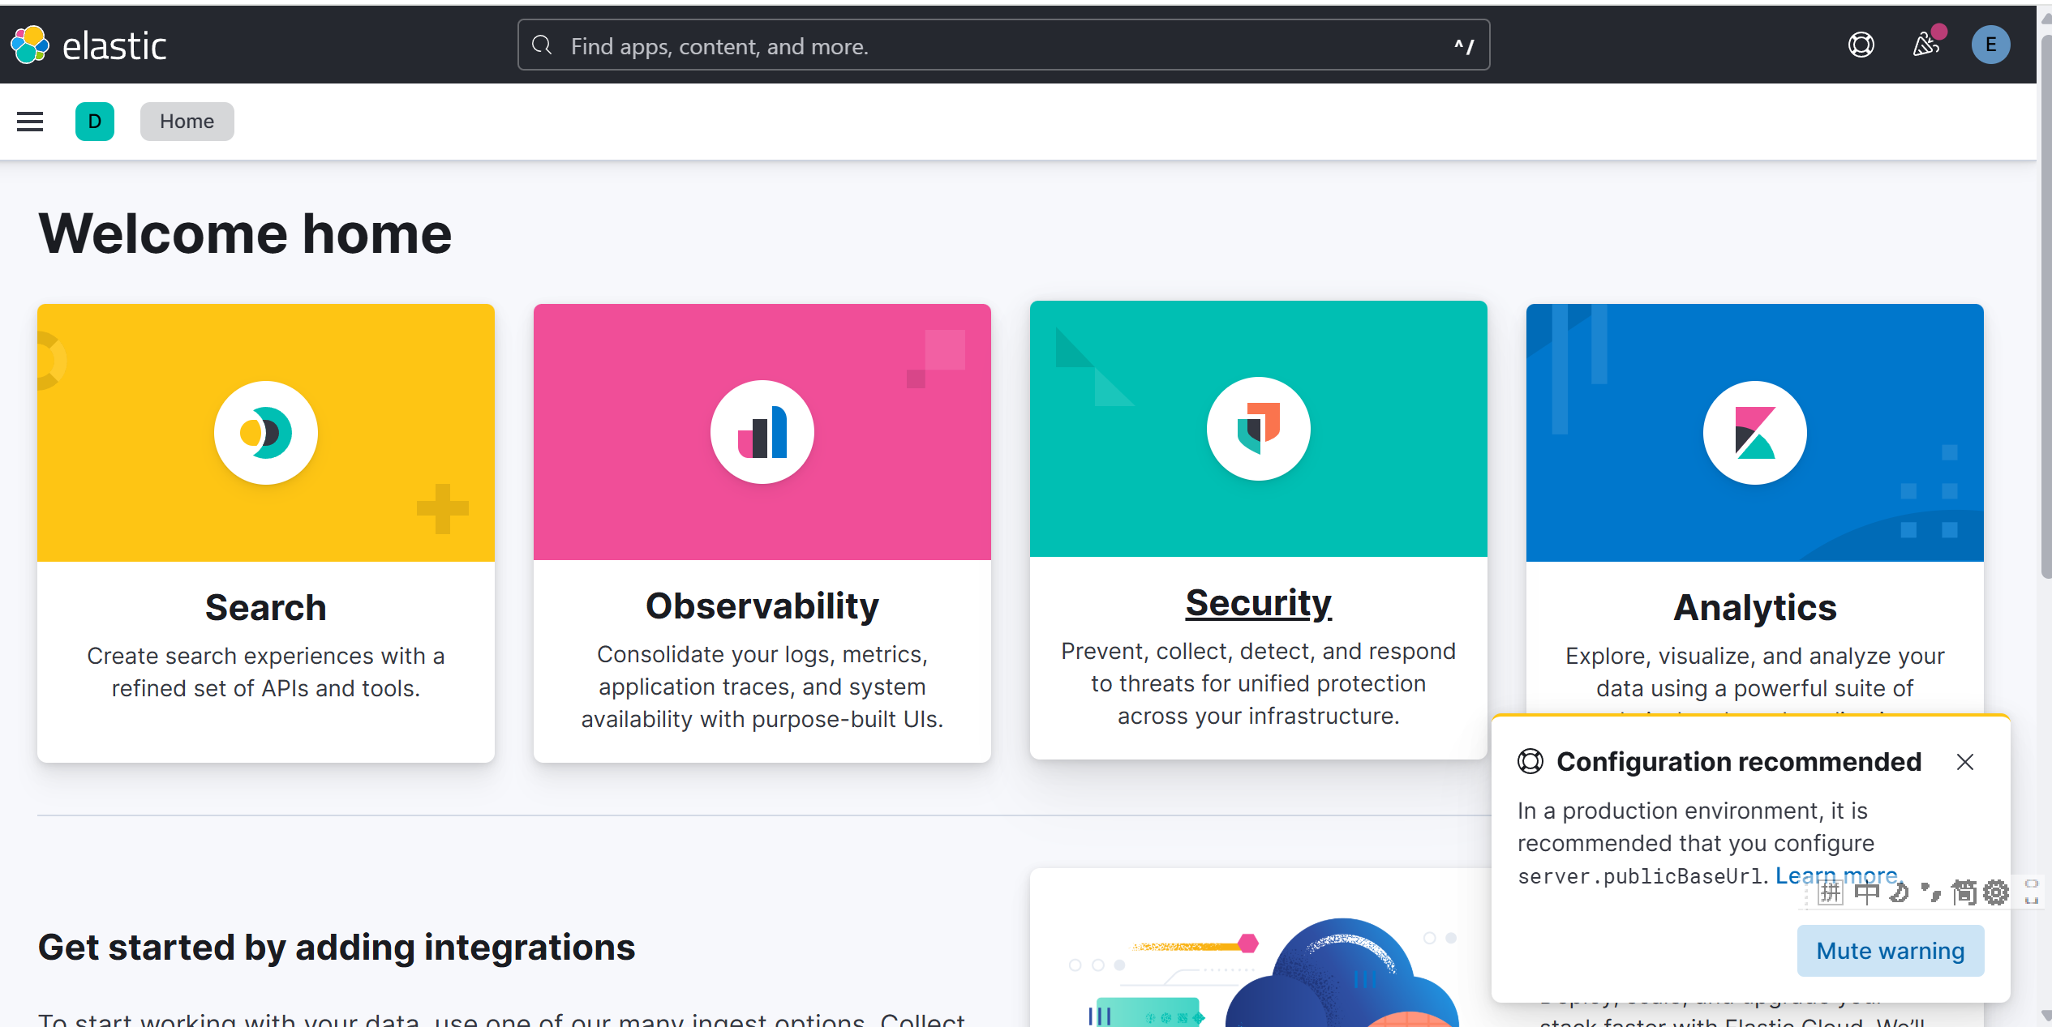The height and width of the screenshot is (1027, 2052).
Task: Close the Configuration recommended toast
Action: 1964,762
